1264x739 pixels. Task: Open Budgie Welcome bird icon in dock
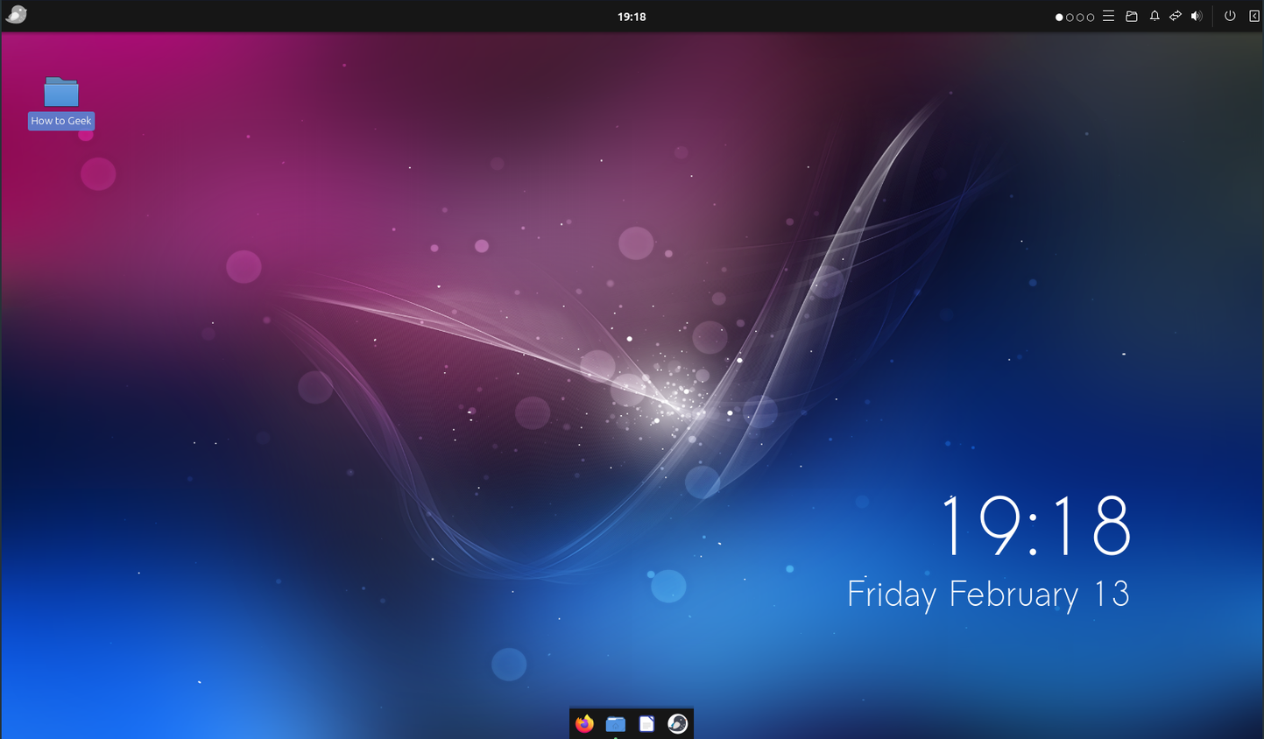[678, 723]
